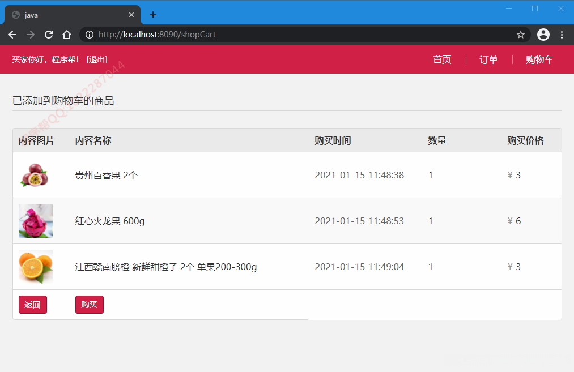Click the 退出 logout link
Image resolution: width=574 pixels, height=372 pixels.
click(97, 59)
